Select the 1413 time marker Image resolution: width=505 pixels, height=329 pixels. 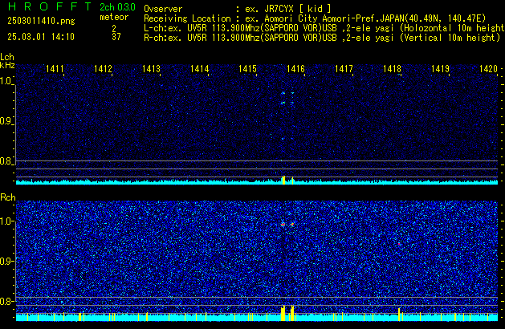[x=151, y=69]
